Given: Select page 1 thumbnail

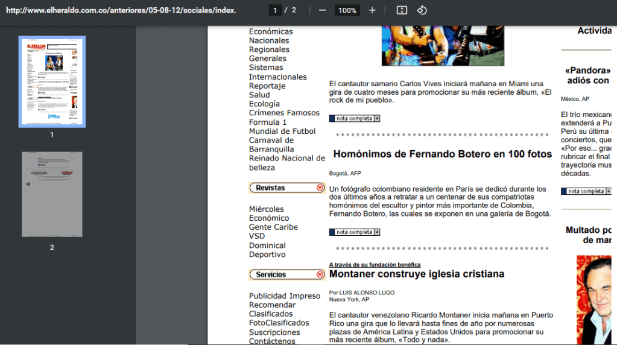Looking at the screenshot, I should tap(52, 81).
